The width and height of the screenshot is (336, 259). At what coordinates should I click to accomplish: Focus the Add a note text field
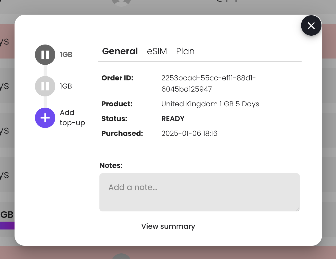click(200, 192)
